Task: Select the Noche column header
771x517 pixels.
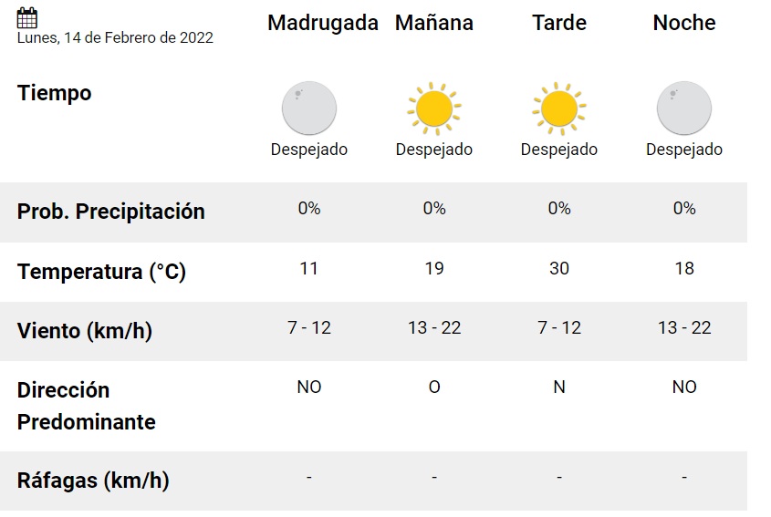Action: click(684, 23)
